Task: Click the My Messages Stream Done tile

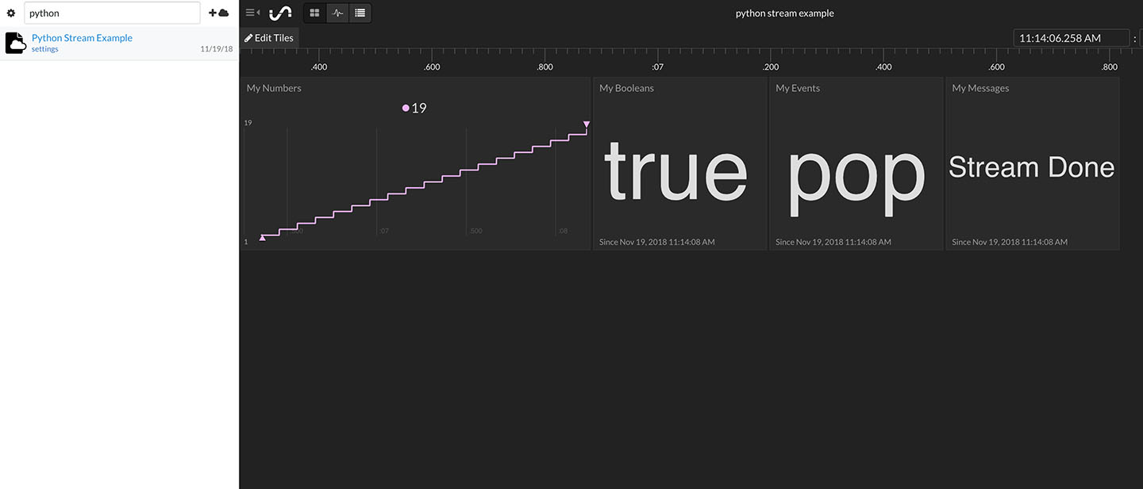Action: coord(1032,163)
